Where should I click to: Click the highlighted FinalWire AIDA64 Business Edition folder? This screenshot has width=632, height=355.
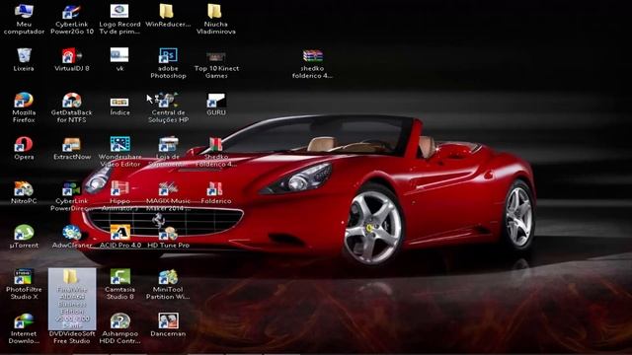[x=72, y=299]
